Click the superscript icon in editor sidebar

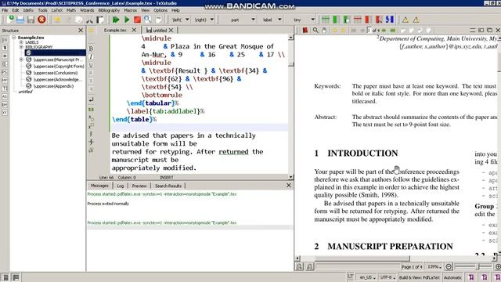91,125
